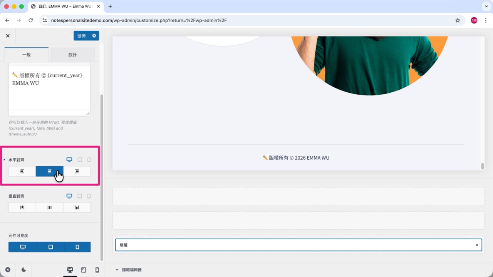Bookmark this page with star icon

(x=458, y=20)
